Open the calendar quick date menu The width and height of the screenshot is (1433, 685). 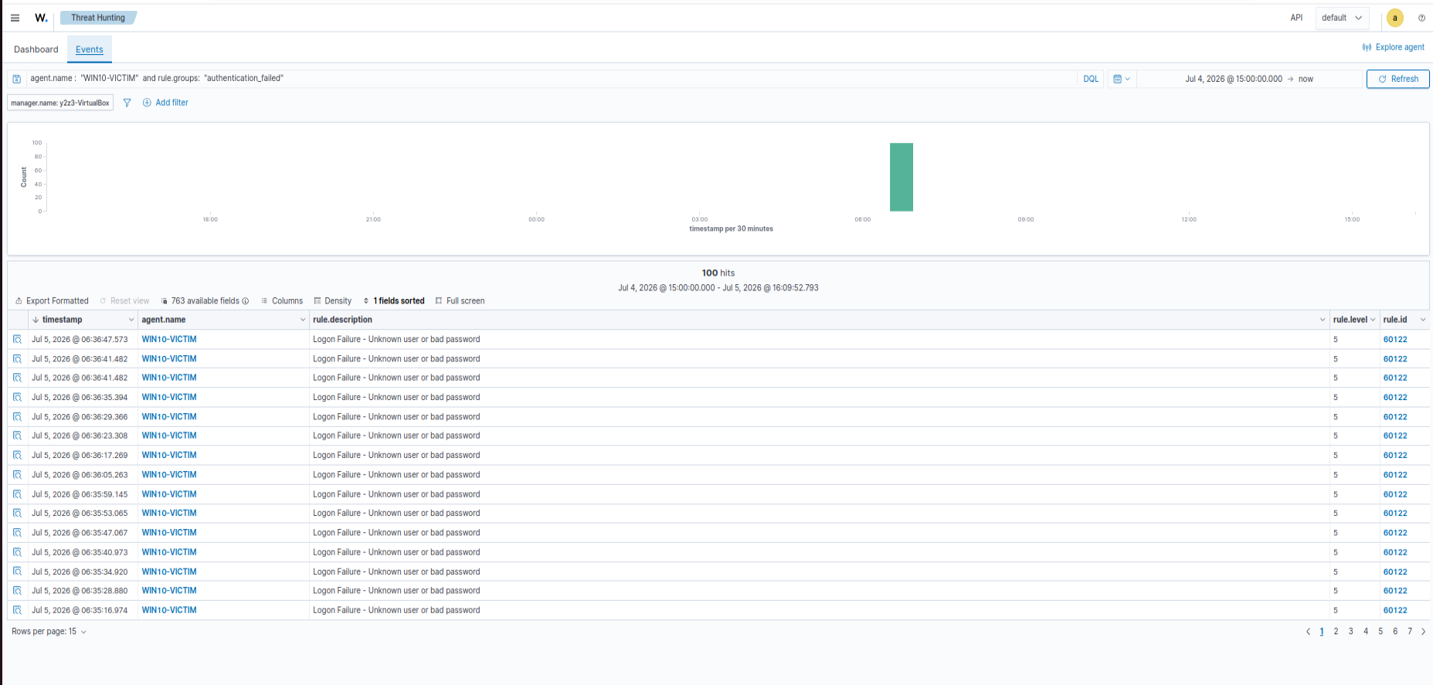(x=1122, y=79)
